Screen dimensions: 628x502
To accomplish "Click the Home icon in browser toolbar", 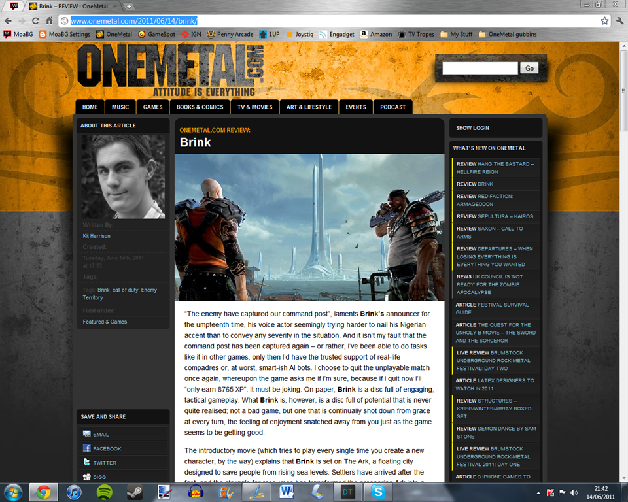I will pos(49,21).
